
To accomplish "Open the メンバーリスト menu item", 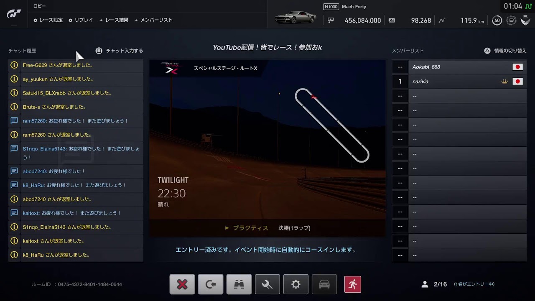I will (153, 20).
